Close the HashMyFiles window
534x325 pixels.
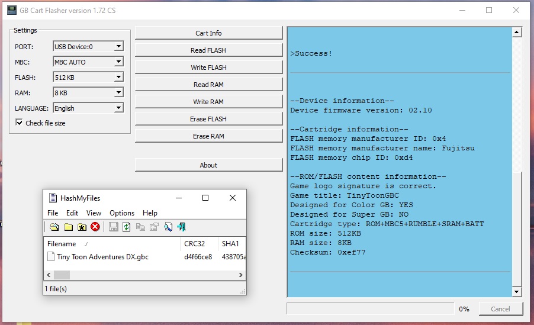click(233, 198)
